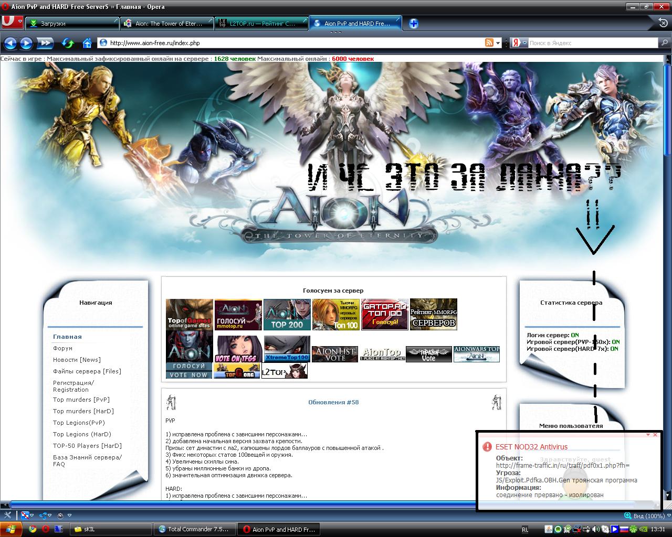Open the closed tabs trash icon
672x537 pixels.
663,23
